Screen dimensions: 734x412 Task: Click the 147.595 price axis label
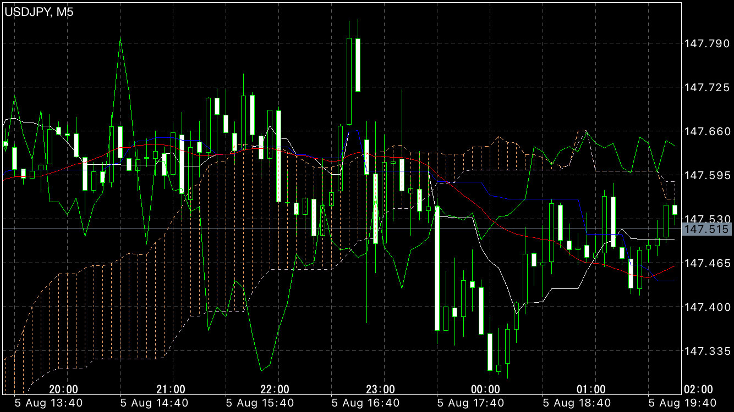(x=706, y=175)
